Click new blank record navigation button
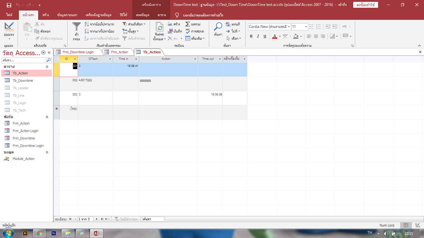 (107, 219)
